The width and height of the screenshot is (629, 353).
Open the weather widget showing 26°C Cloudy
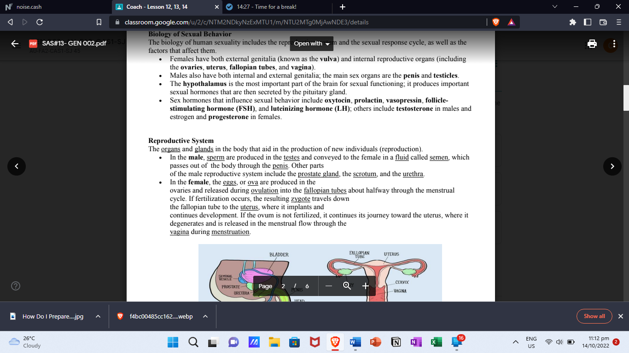[x=25, y=342]
